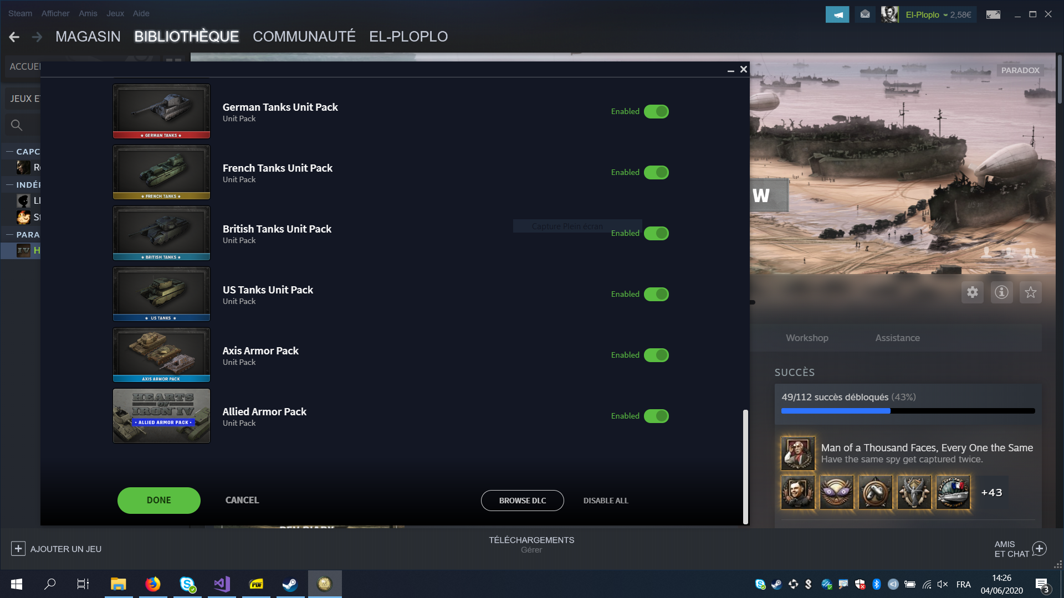The image size is (1064, 598).
Task: Open the Jeux menu
Action: (x=115, y=13)
